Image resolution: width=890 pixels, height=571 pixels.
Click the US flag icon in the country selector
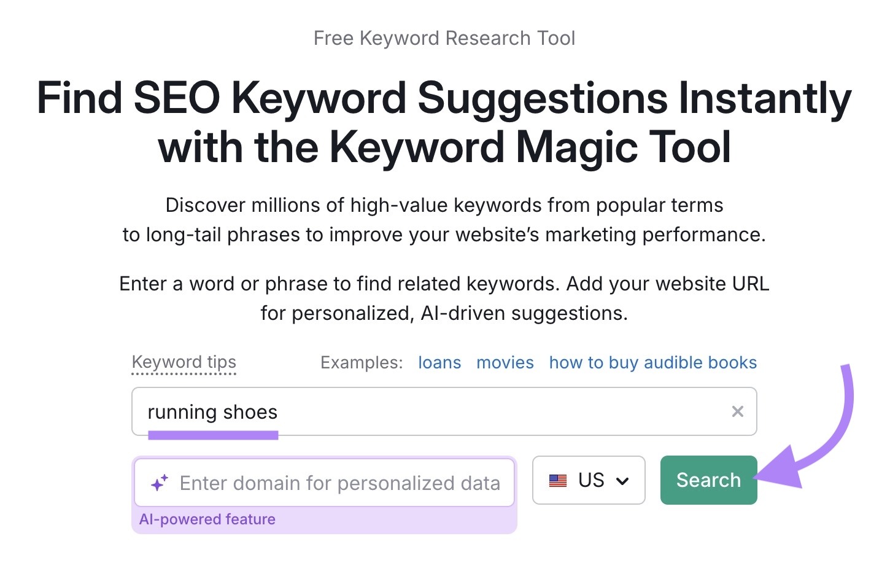[x=558, y=481]
